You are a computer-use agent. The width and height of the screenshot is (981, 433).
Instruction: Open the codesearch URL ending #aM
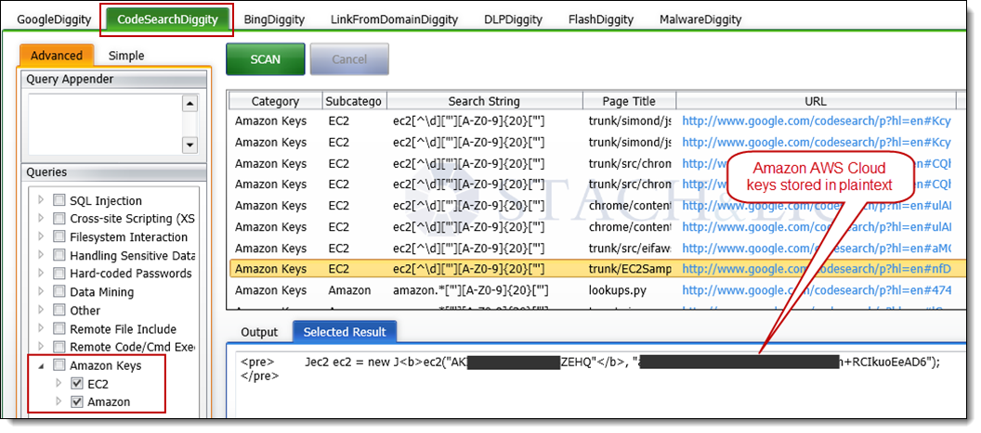[x=816, y=248]
